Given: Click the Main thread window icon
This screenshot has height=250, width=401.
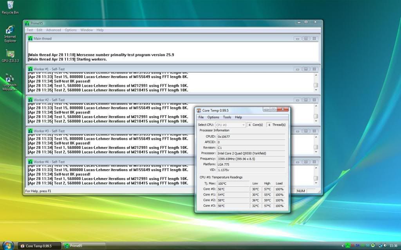Looking at the screenshot, I should 31,39.
